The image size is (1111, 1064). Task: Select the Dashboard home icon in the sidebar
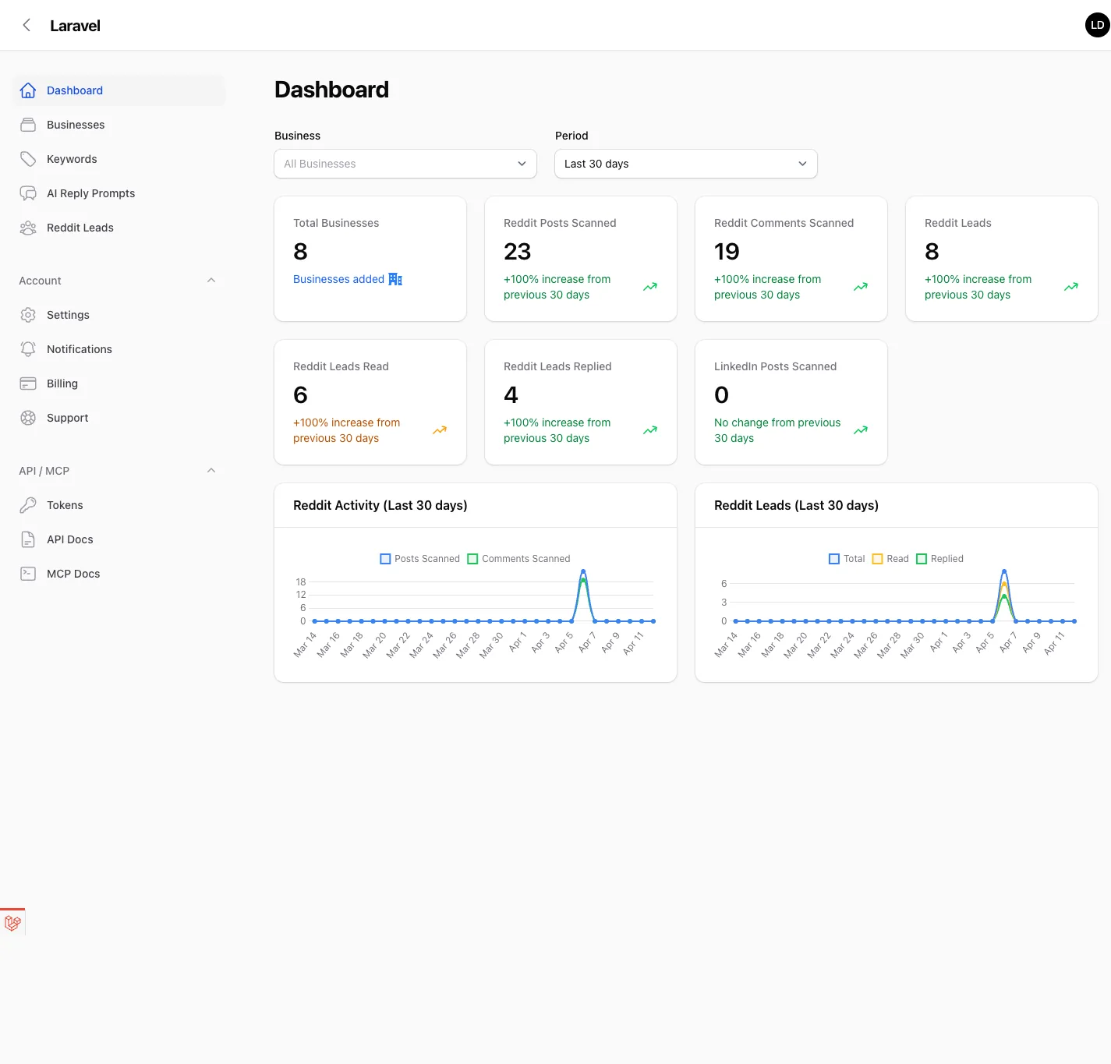click(x=28, y=90)
